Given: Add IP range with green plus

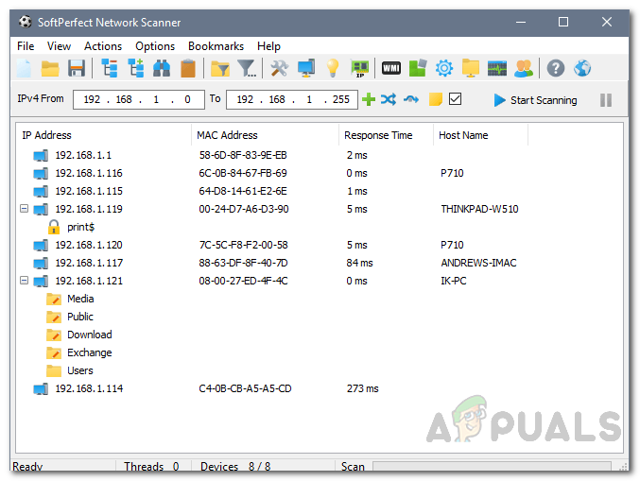Looking at the screenshot, I should click(369, 99).
